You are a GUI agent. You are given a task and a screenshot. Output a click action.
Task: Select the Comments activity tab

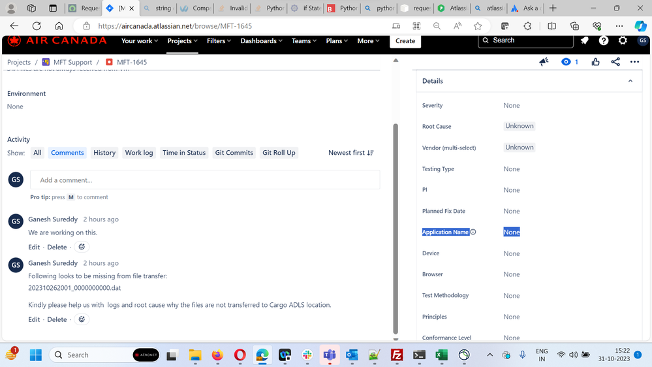[x=67, y=153]
